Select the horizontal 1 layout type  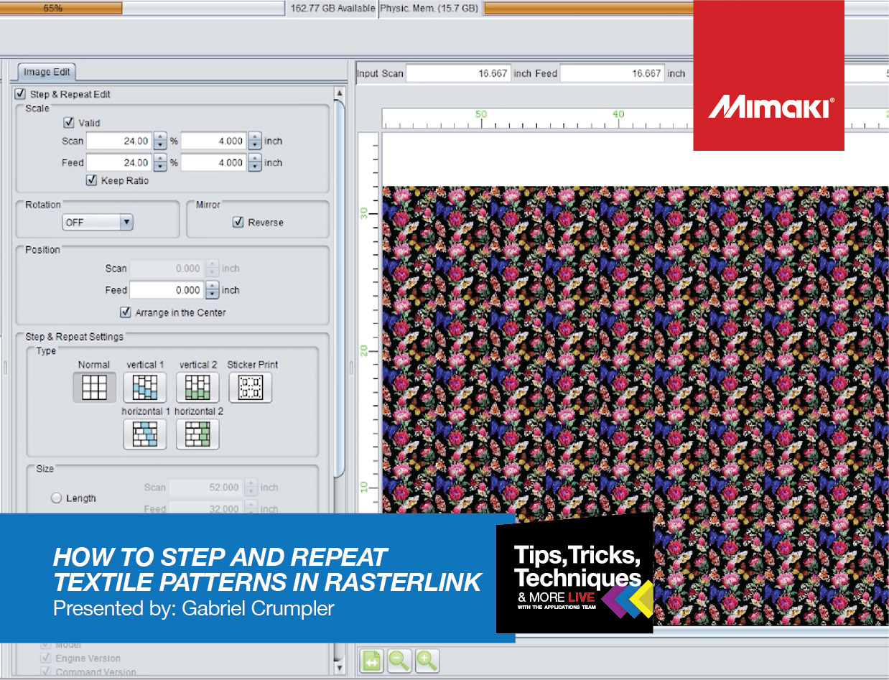(145, 434)
